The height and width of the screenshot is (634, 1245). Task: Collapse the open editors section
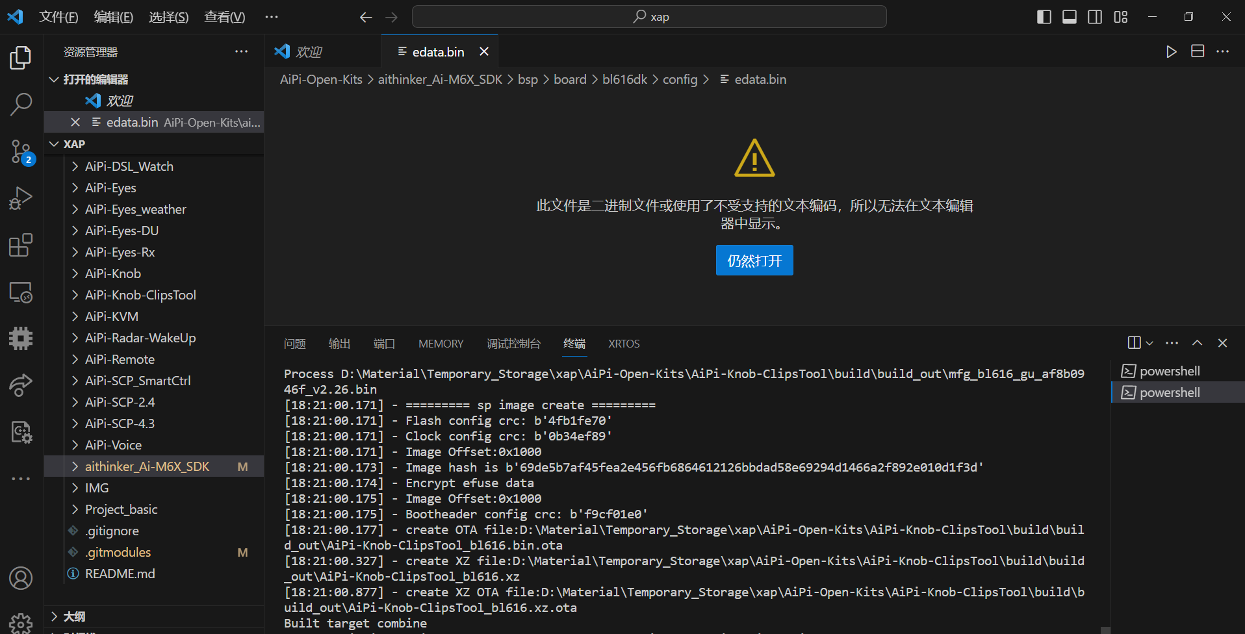55,79
